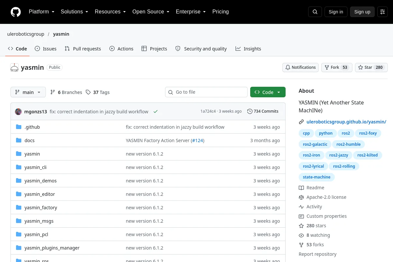Click the branch icon beside 6 Branches

pyautogui.click(x=53, y=92)
